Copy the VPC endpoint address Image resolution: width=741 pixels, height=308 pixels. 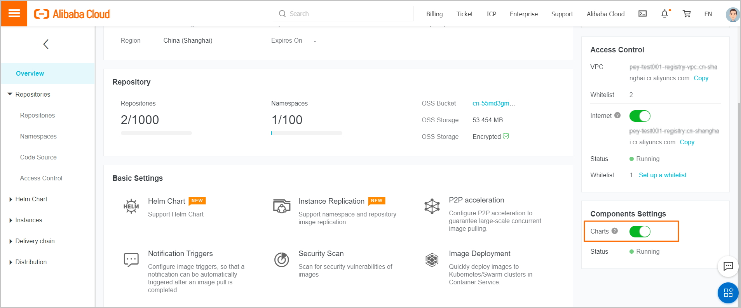coord(701,78)
